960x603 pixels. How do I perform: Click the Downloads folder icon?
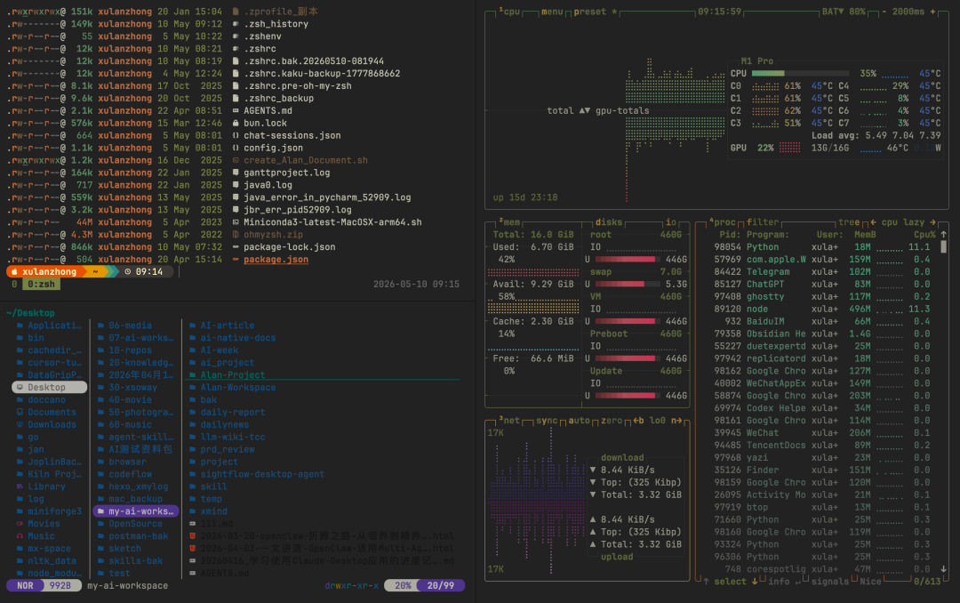coord(20,424)
